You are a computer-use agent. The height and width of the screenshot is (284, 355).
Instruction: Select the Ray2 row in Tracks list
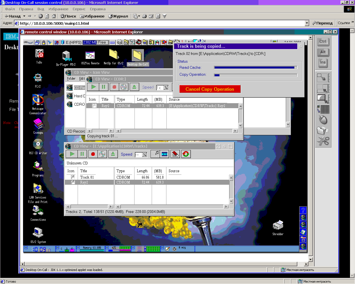tap(147, 182)
